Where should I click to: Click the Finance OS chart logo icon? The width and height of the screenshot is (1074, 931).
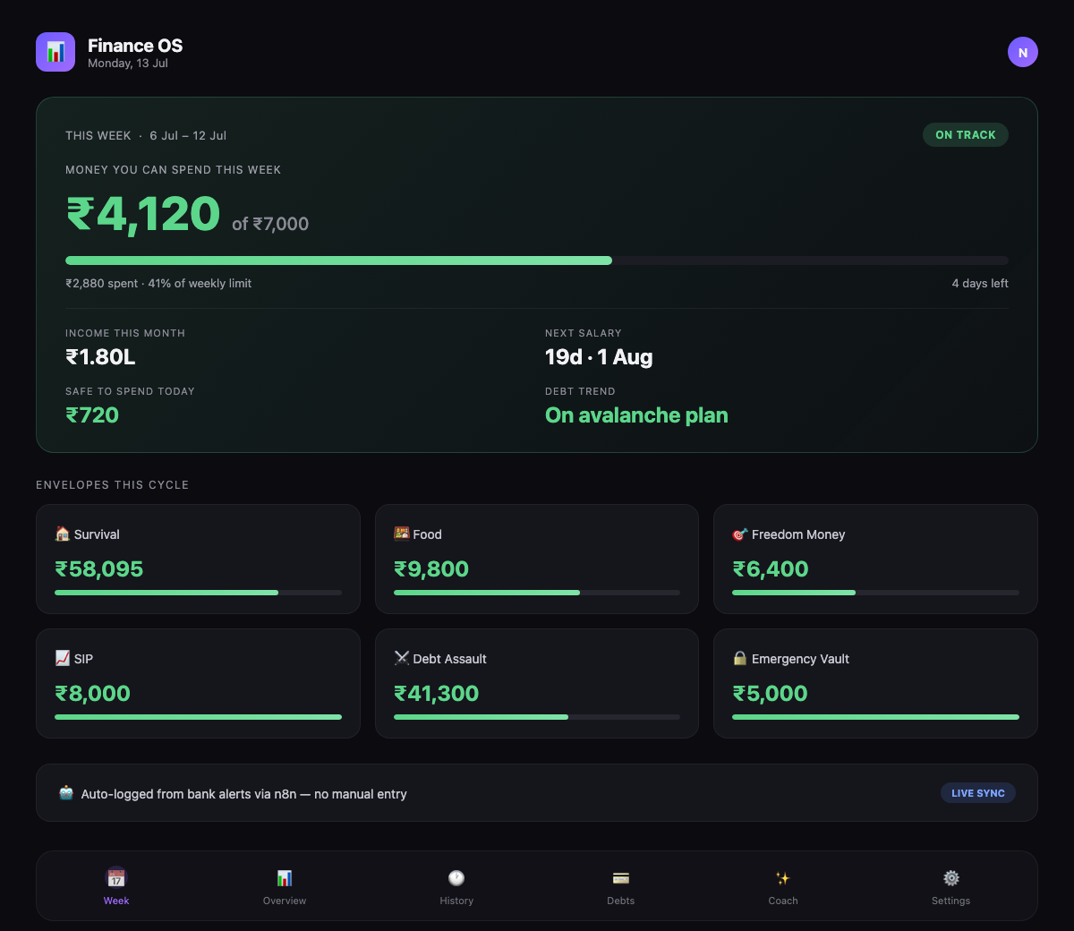55,52
